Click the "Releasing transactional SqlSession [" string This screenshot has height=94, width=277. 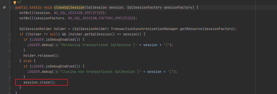click(x=99, y=45)
